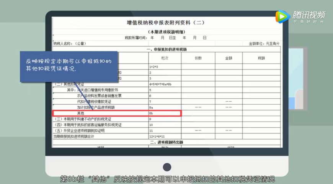Click the 税款所属时间 date line

pyautogui.click(x=166, y=38)
